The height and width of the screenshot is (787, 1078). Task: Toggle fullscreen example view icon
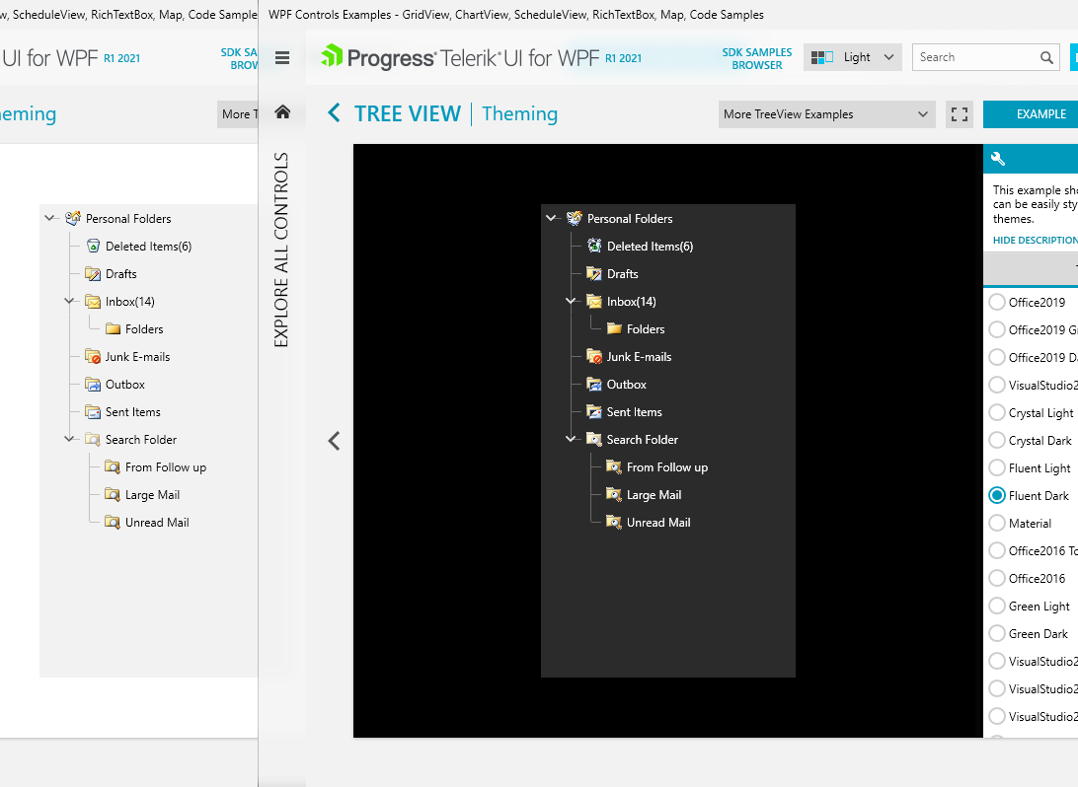coord(960,114)
